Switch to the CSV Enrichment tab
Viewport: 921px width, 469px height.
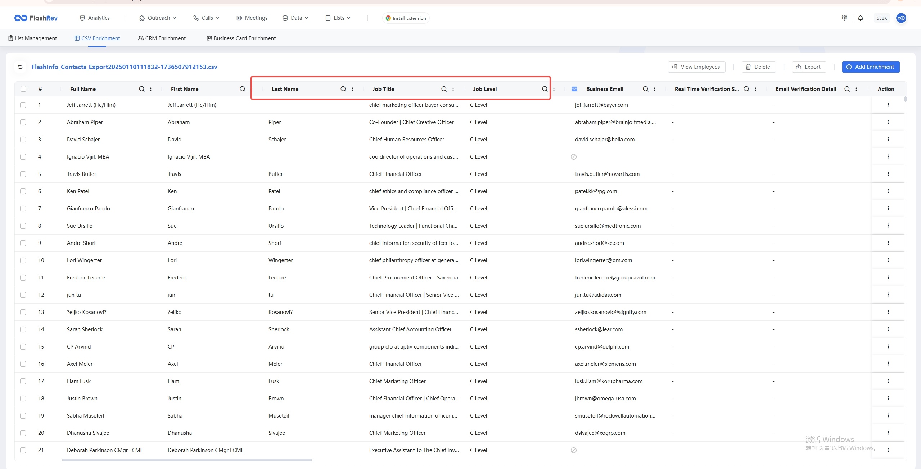click(97, 38)
